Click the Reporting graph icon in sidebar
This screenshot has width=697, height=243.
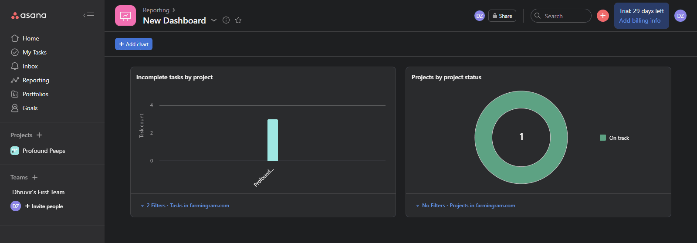[x=15, y=80]
